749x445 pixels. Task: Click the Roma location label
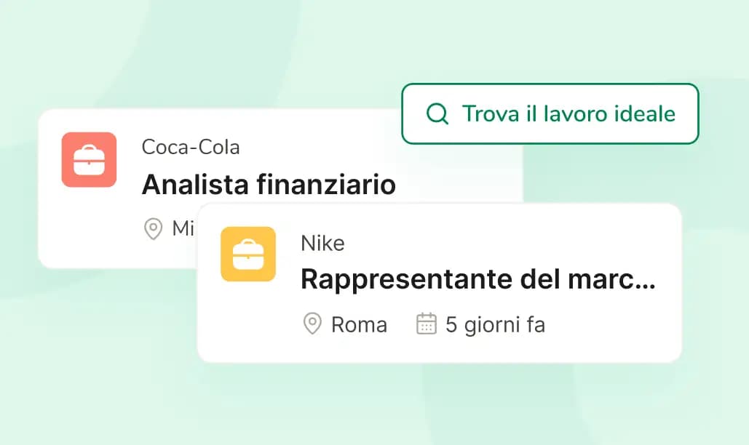tap(360, 325)
